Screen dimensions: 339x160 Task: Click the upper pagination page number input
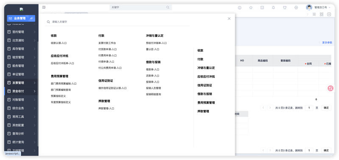[x=309, y=108]
